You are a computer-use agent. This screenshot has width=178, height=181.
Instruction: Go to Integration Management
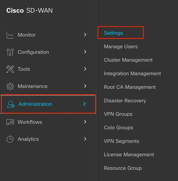coord(132,73)
